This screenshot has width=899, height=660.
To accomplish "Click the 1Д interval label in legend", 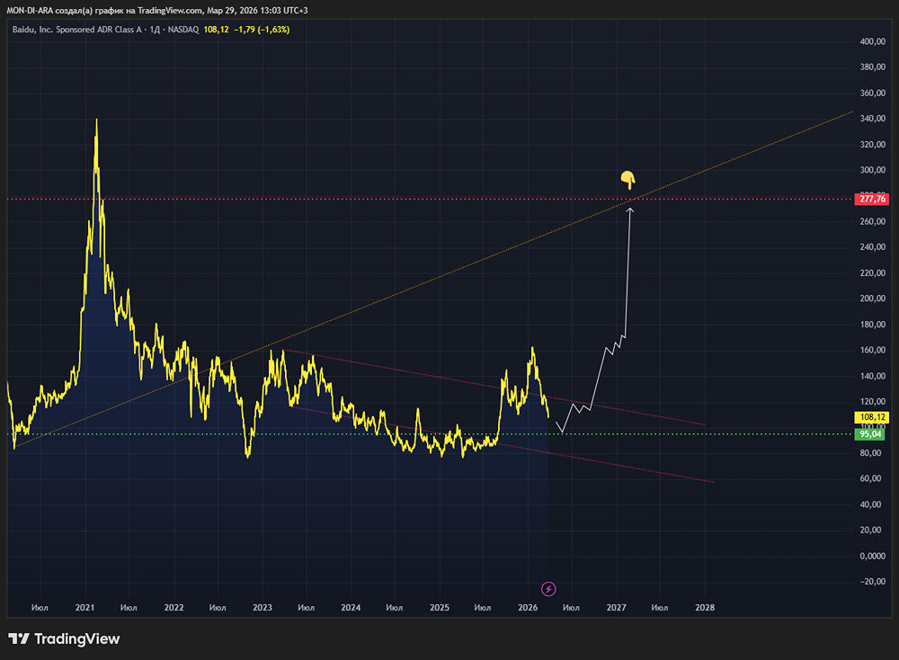I will [x=155, y=30].
